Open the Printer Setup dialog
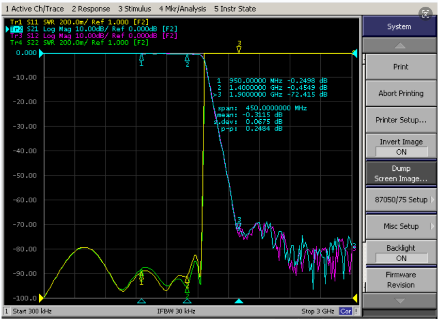This screenshot has width=438, height=319. pos(401,120)
